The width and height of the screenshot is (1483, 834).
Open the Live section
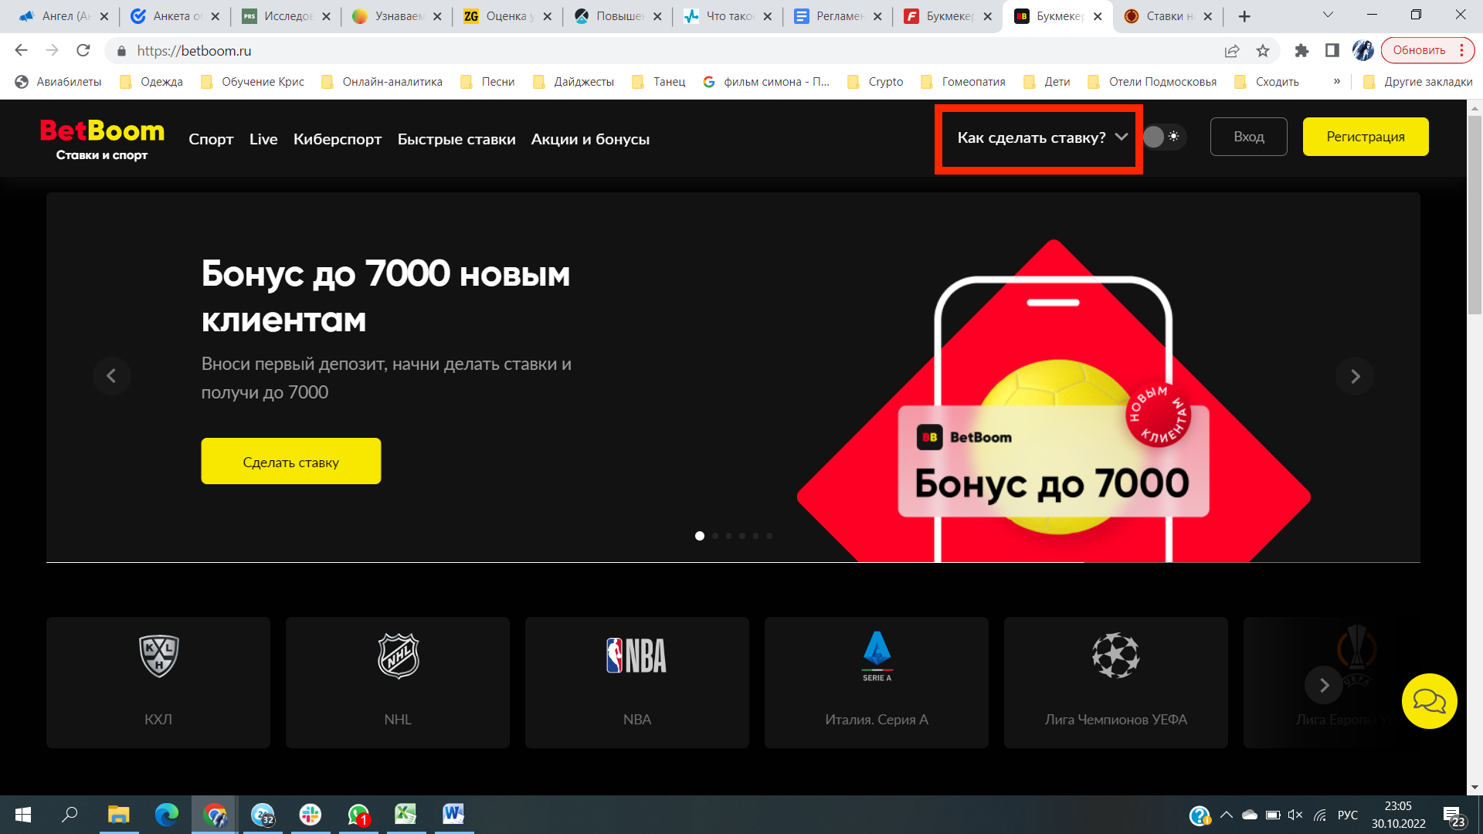click(x=263, y=139)
